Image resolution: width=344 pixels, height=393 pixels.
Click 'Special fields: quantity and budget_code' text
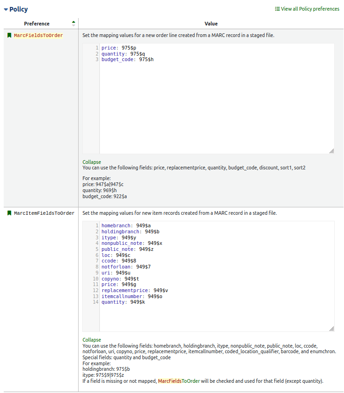coord(126,357)
